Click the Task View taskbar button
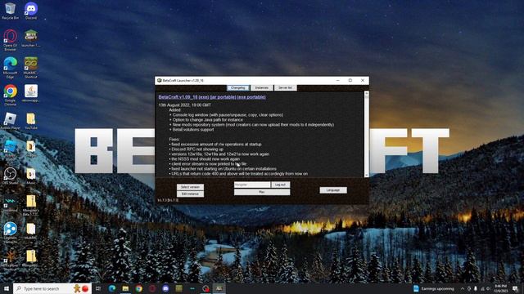The height and width of the screenshot is (294, 524). click(98, 288)
